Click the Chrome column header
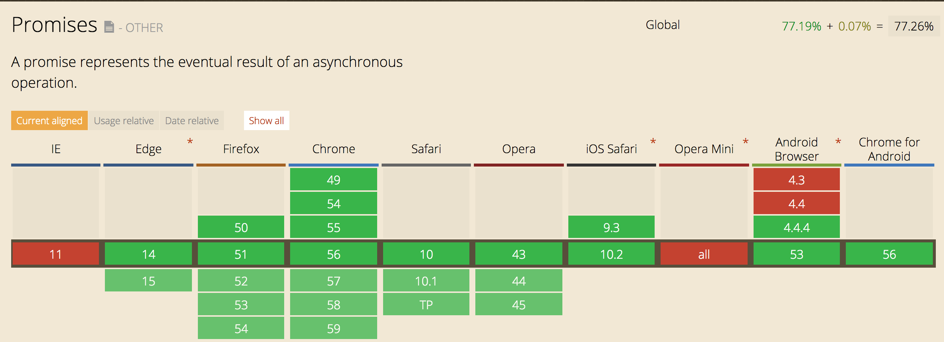Viewport: 944px width, 342px height. coord(334,149)
